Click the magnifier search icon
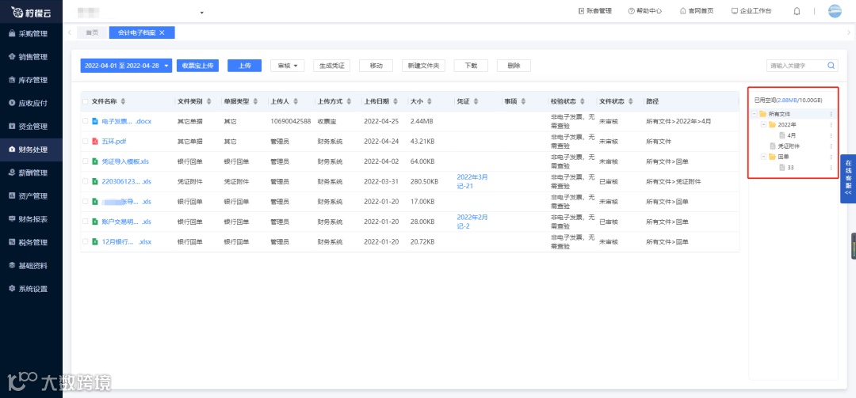The width and height of the screenshot is (856, 398). [x=831, y=66]
